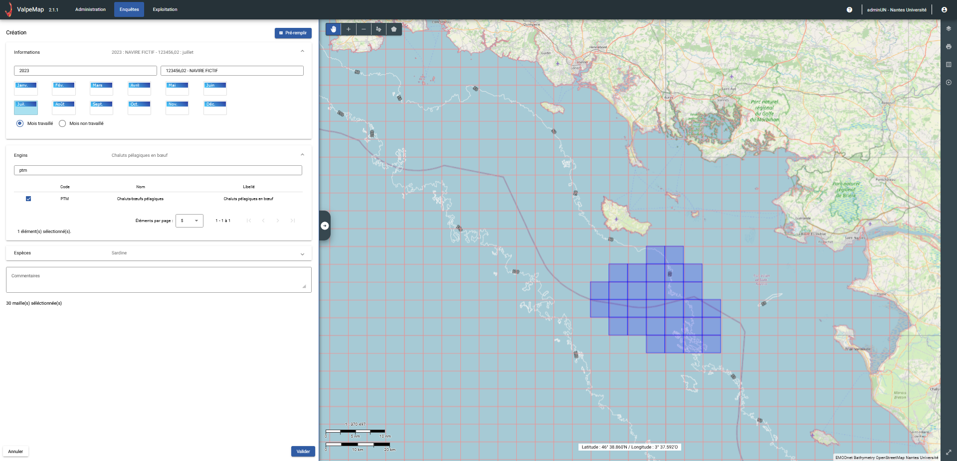Uncheck the PTM gear checkbox
The image size is (957, 461).
tap(28, 199)
